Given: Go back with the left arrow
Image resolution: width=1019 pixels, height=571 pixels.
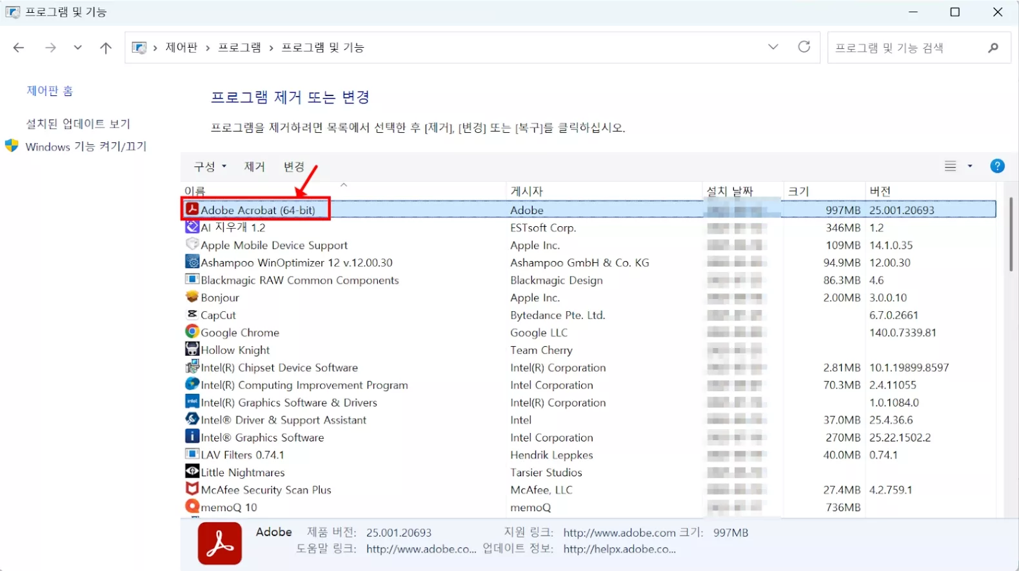Looking at the screenshot, I should click(x=19, y=47).
